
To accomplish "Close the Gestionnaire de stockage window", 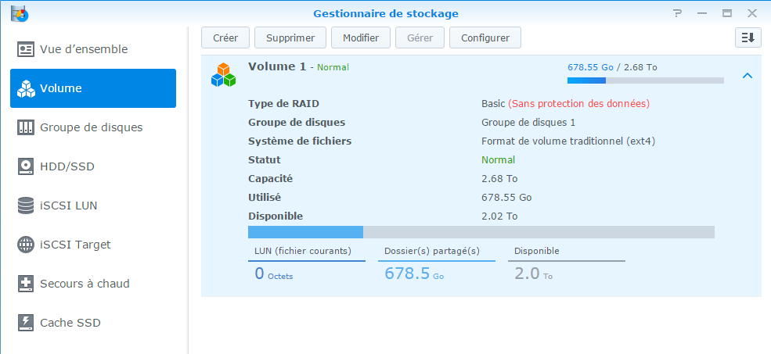I will [x=752, y=14].
